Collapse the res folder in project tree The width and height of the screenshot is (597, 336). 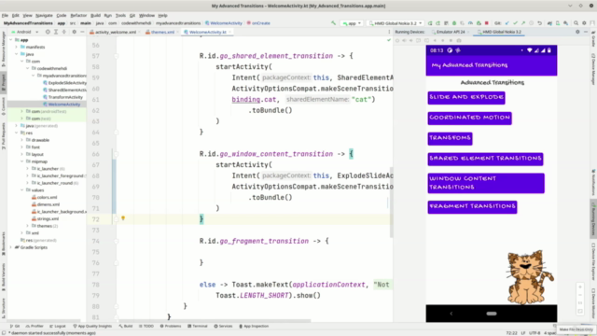pos(17,133)
